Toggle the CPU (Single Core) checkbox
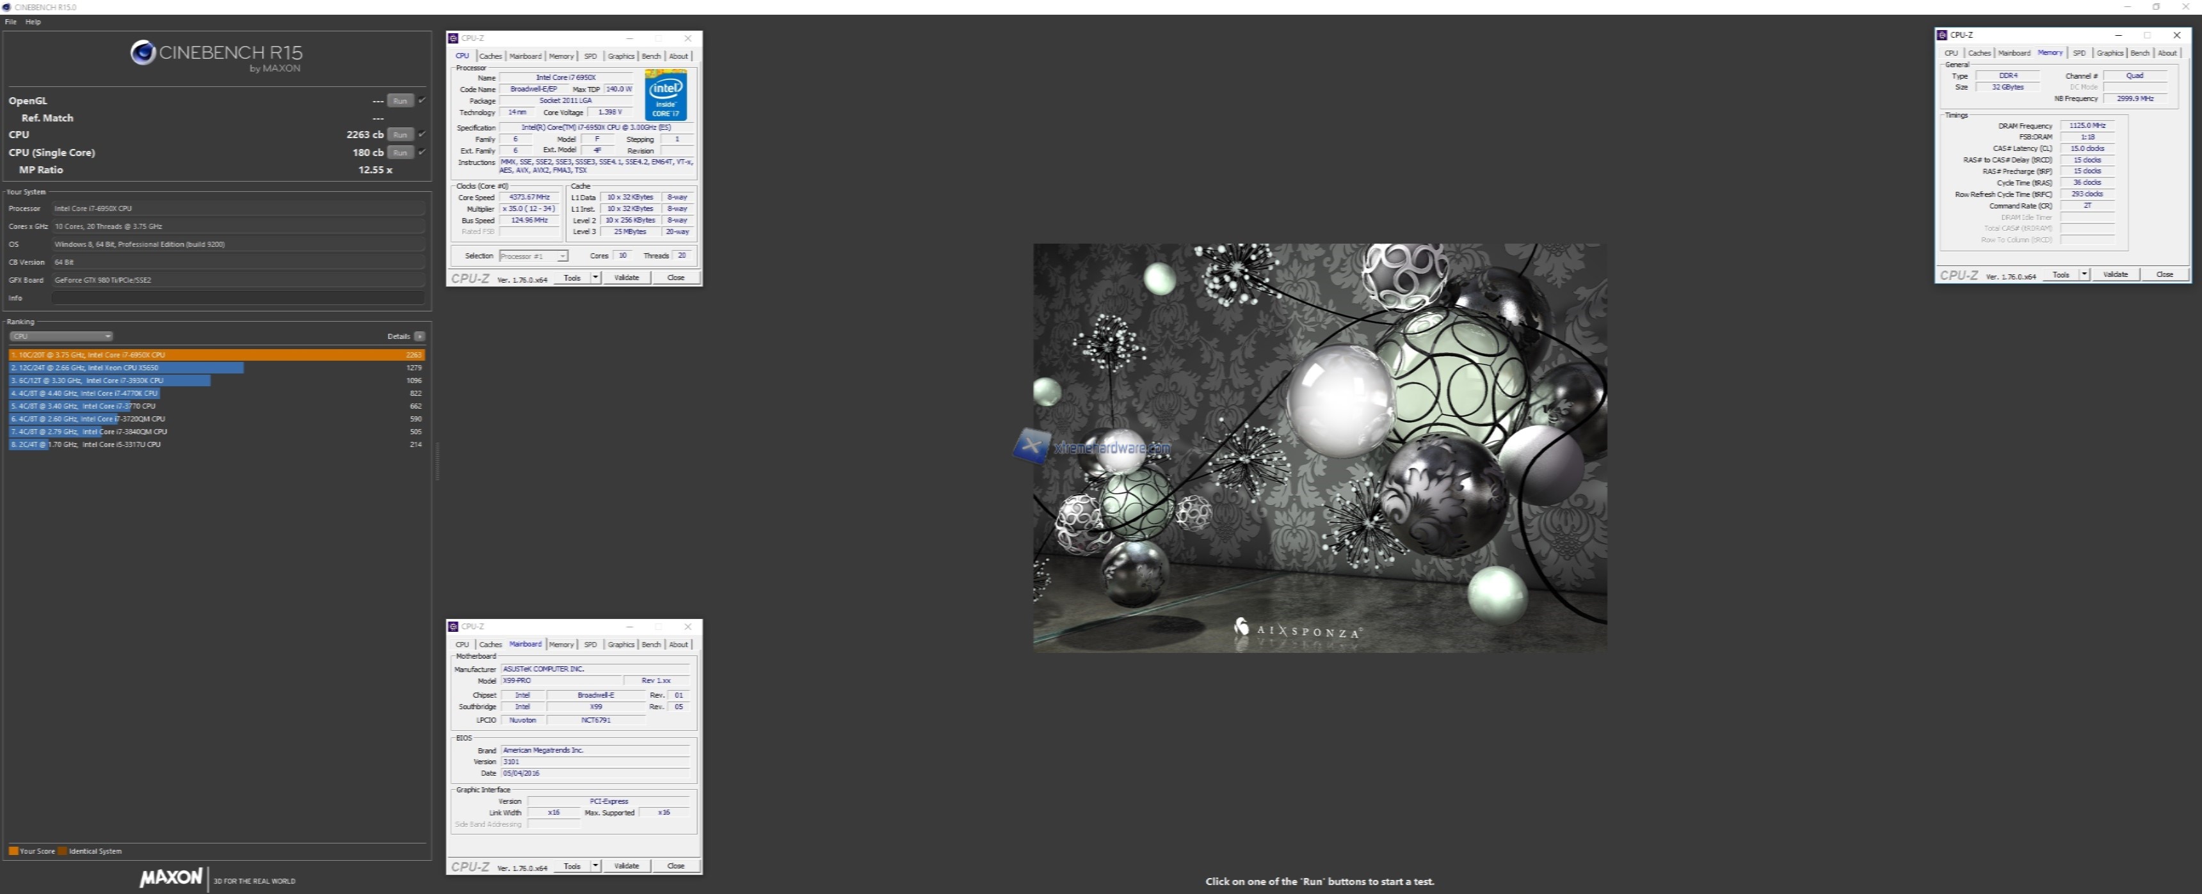This screenshot has width=2202, height=894. (x=422, y=151)
